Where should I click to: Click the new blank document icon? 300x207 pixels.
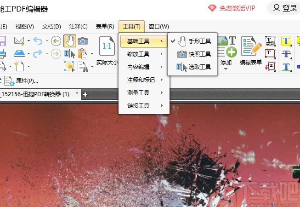19,66
